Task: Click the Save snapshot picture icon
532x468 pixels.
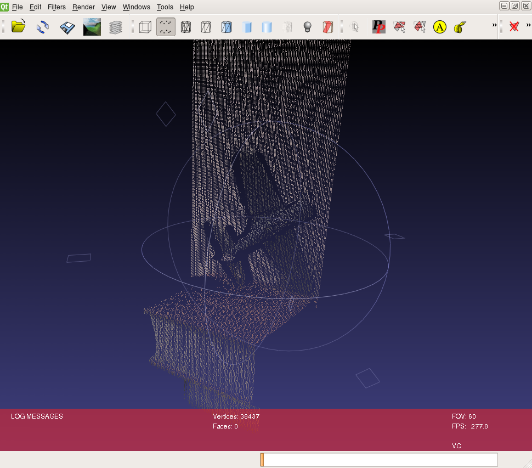Action: (x=92, y=26)
